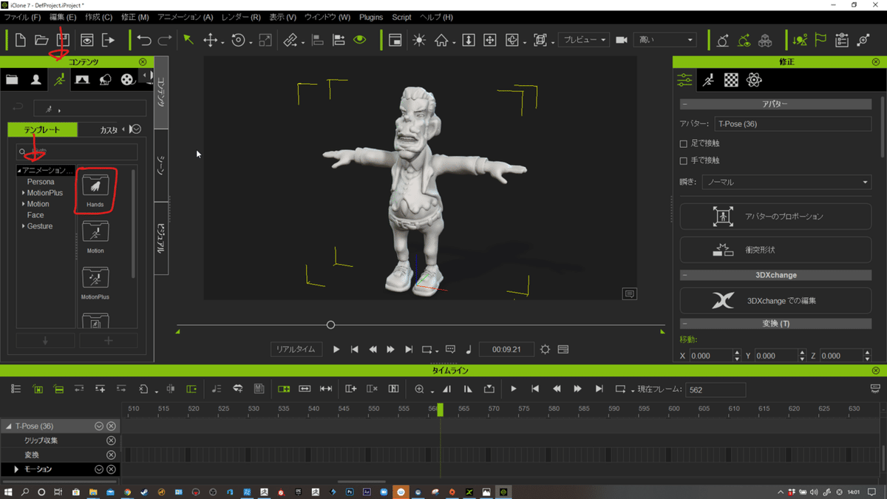Click the content search field
Image resolution: width=887 pixels, height=499 pixels.
[x=77, y=152]
